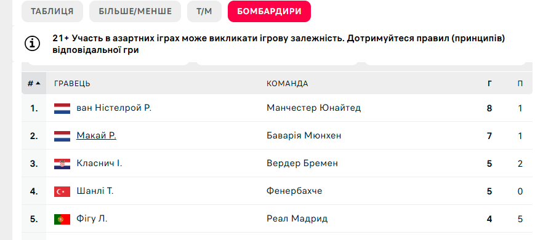Viewport: 535px width, 240px height.
Task: Click the info icon beside the gambling warning
Action: coord(33,44)
